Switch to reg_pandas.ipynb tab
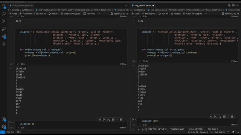The width and height of the screenshot is (241, 135). (143, 5)
